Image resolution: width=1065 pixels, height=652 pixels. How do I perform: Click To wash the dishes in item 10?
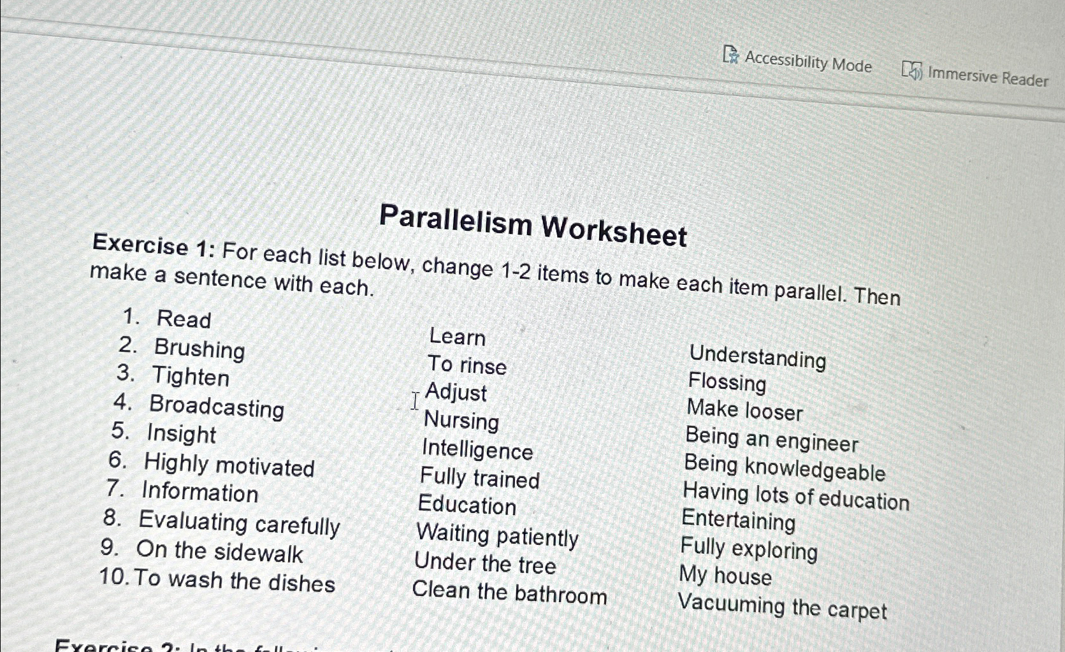click(x=236, y=581)
